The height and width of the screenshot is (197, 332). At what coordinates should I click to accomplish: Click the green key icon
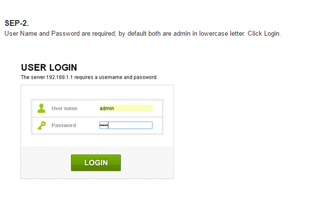41,125
